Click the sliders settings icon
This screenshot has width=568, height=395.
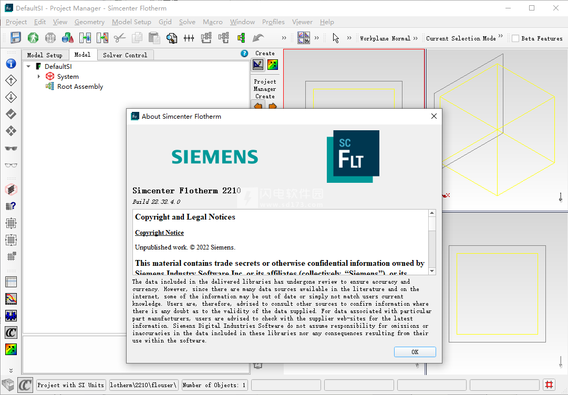pos(189,38)
